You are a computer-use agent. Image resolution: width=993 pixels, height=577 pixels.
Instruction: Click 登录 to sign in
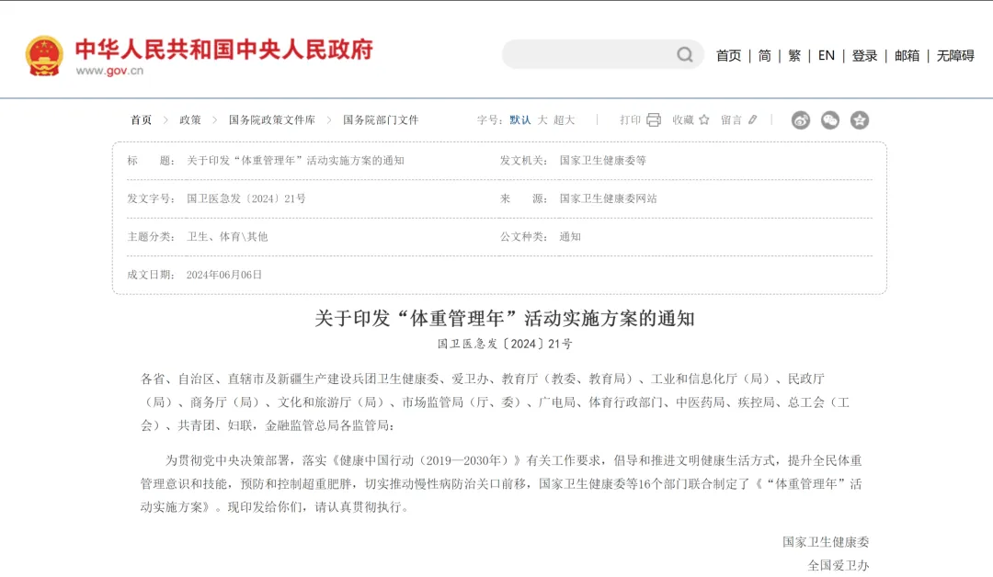864,55
